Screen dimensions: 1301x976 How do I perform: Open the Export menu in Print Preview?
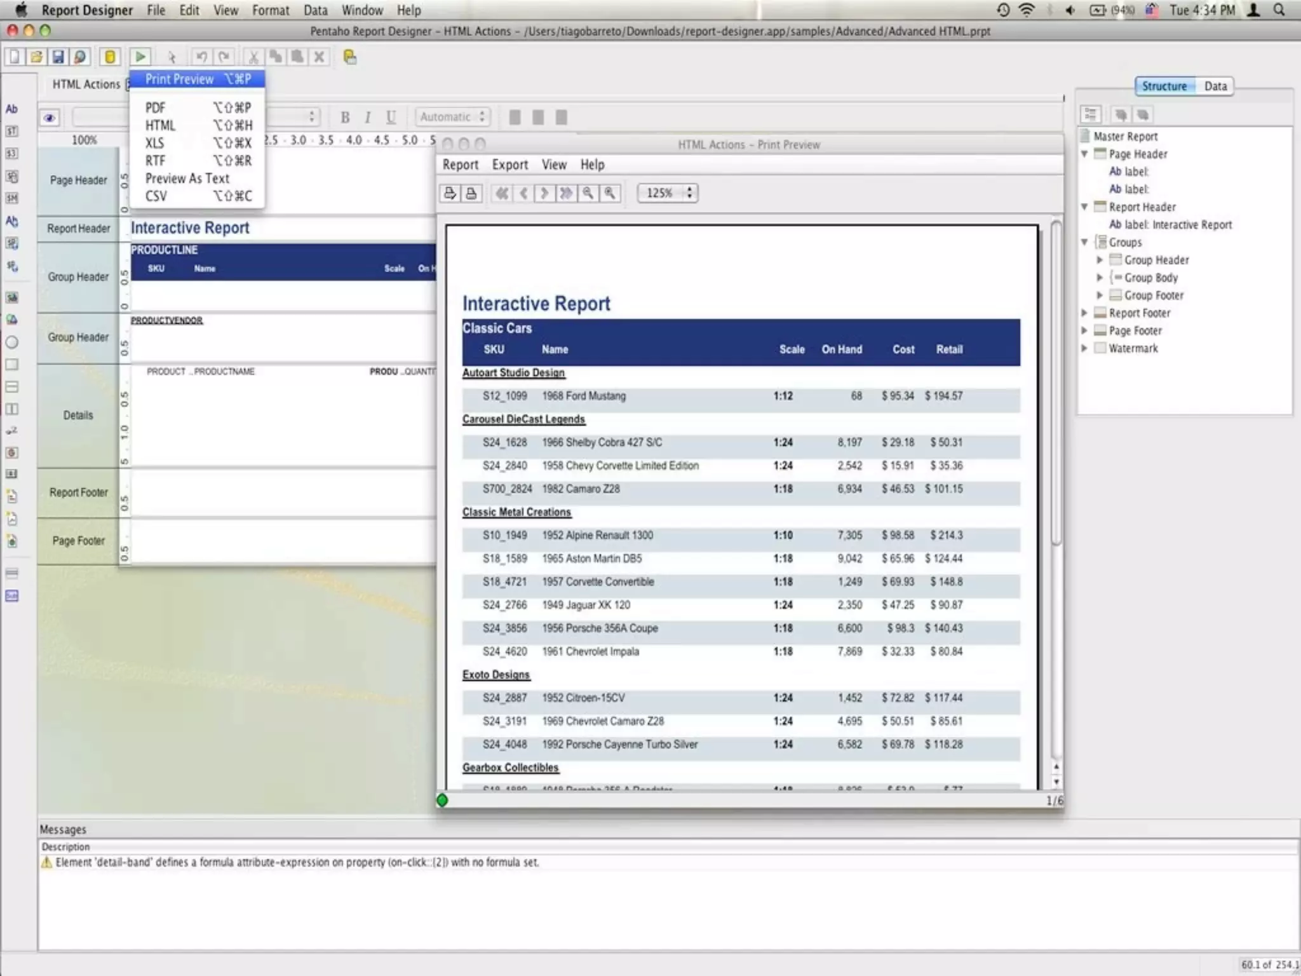tap(509, 165)
